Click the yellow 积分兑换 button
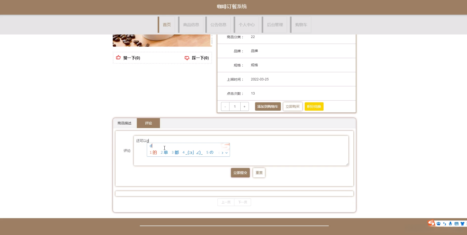 [x=314, y=107]
